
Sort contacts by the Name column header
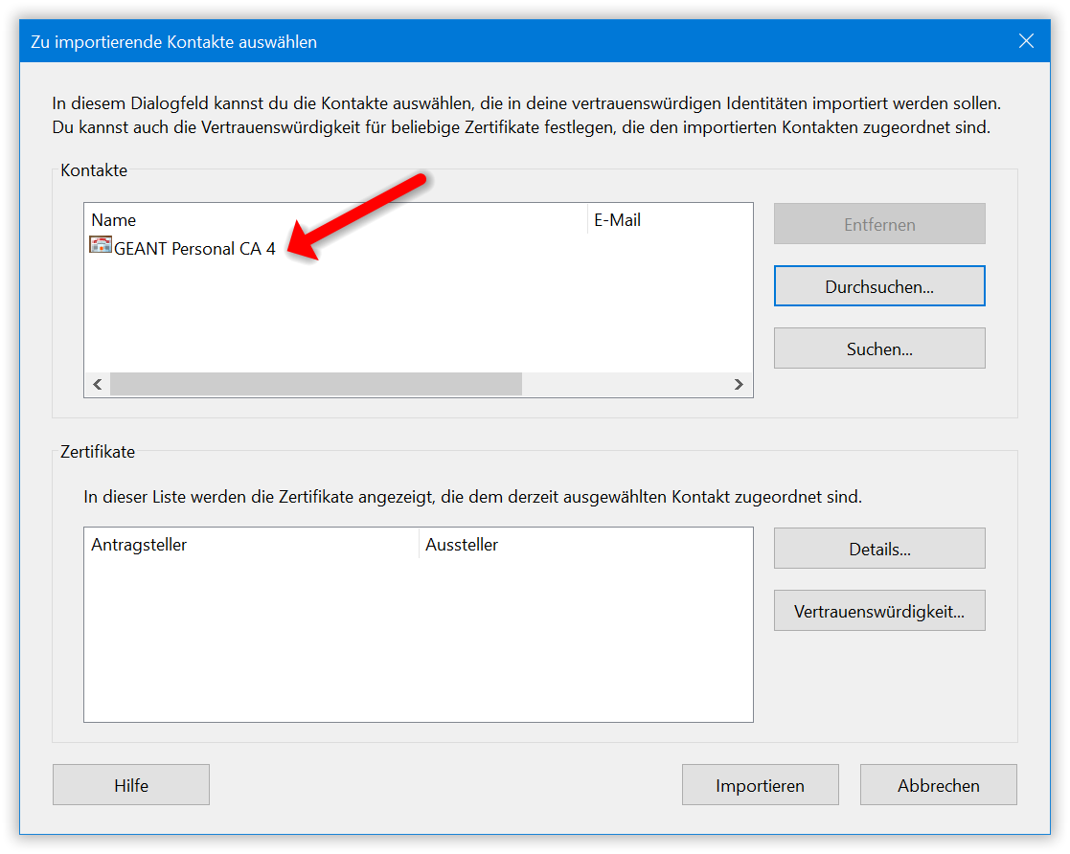[x=335, y=219]
